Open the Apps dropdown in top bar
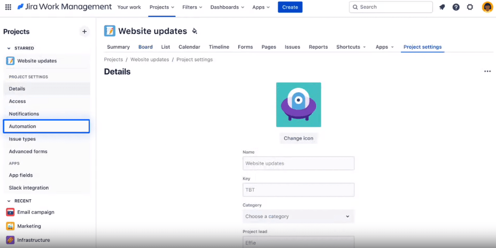496x248 pixels. [x=261, y=7]
